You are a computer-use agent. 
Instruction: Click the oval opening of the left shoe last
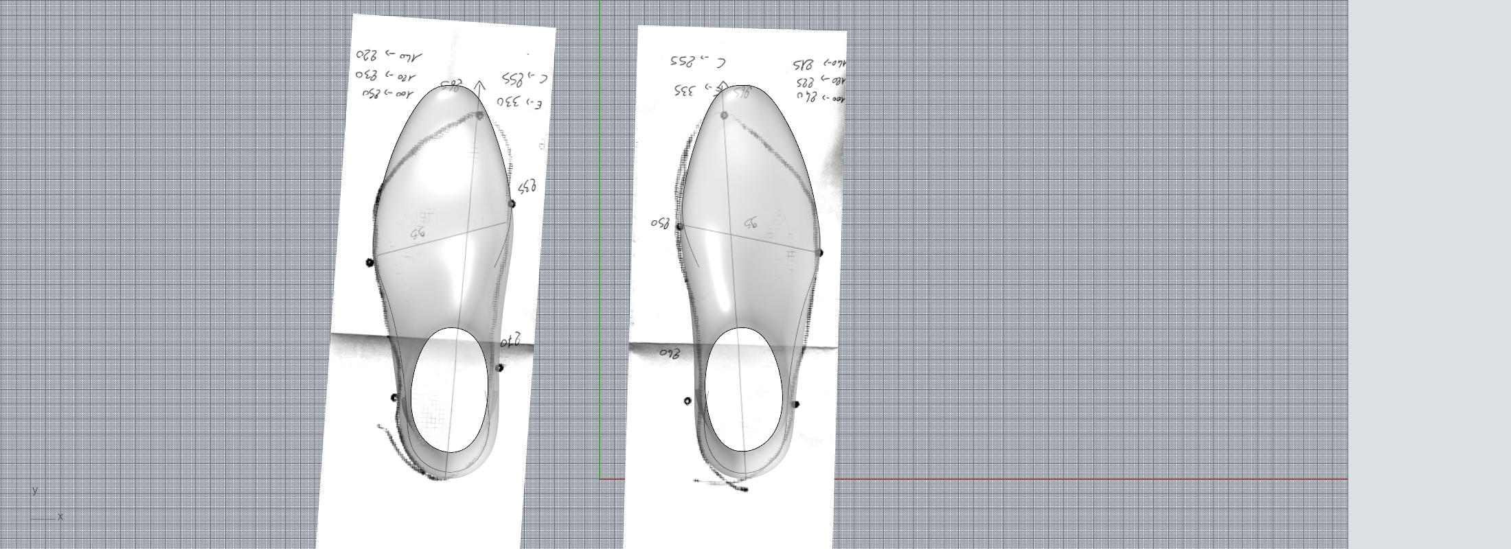450,390
